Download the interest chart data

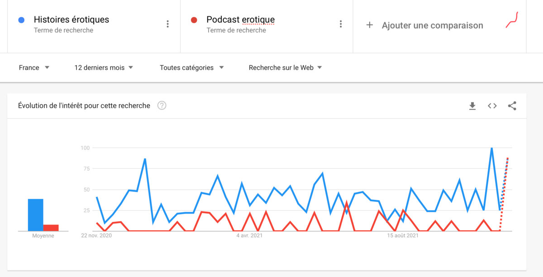coord(472,106)
